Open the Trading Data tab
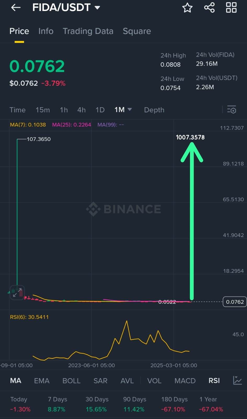Screen dimensions: 247x419 [x=88, y=31]
